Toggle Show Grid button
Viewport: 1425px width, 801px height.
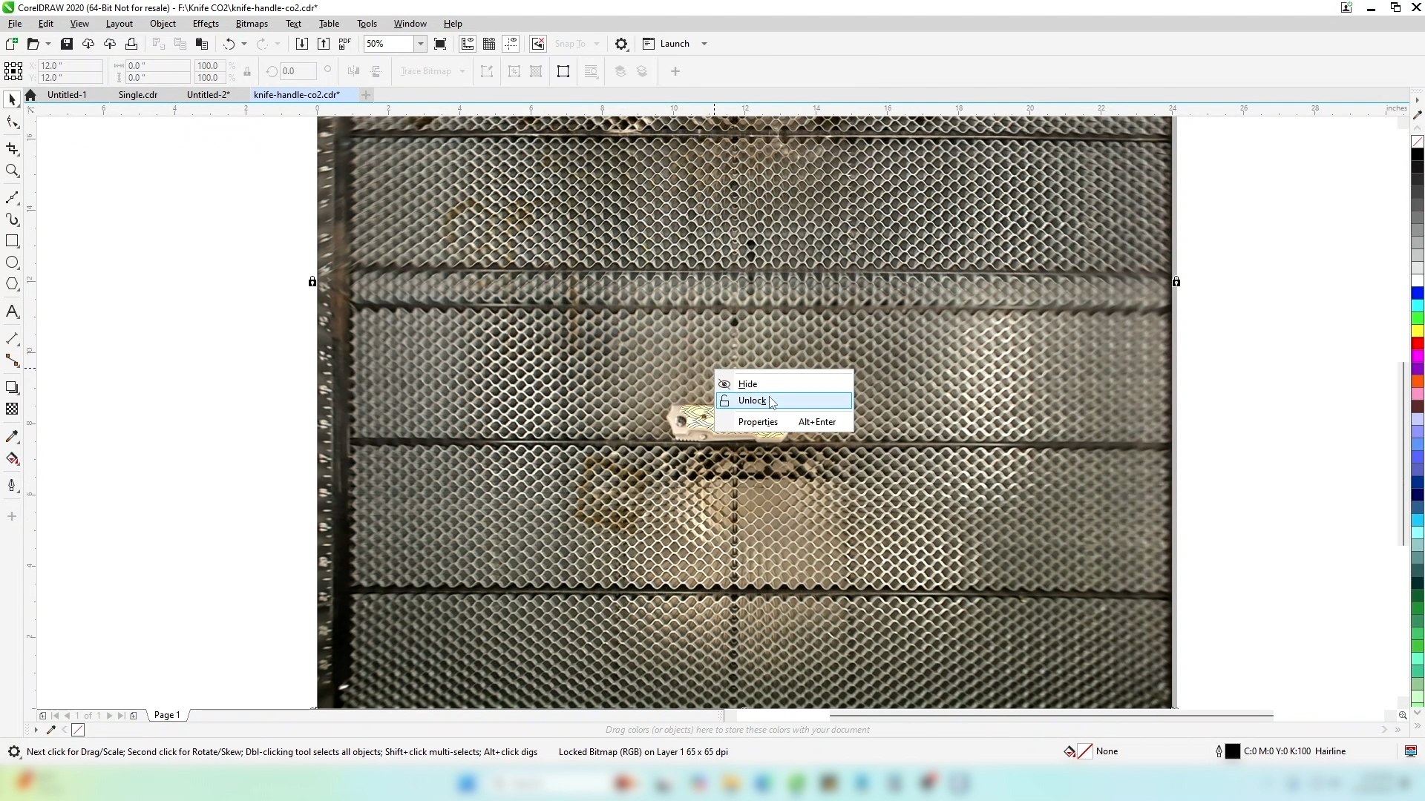(489, 44)
